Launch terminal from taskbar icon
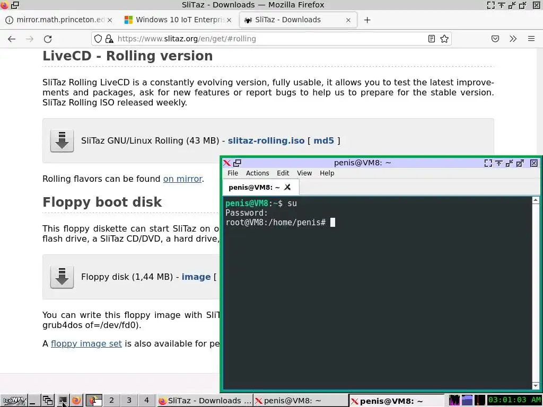The height and width of the screenshot is (407, 543). (x=63, y=401)
